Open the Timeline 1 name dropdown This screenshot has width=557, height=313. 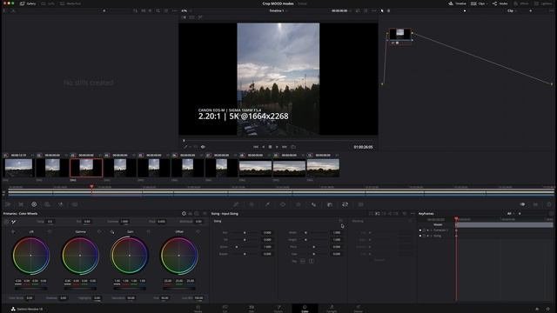278,10
